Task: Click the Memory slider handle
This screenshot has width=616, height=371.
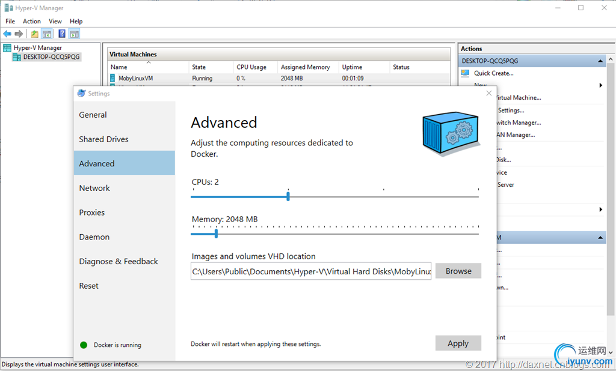Action: 216,234
